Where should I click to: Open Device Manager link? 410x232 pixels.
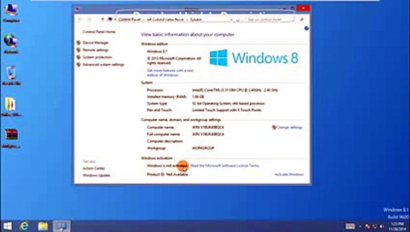96,43
